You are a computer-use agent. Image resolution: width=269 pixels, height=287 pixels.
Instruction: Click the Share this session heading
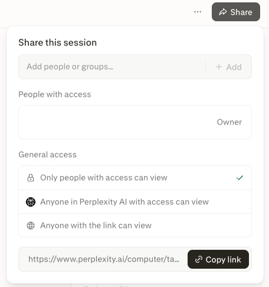(58, 43)
